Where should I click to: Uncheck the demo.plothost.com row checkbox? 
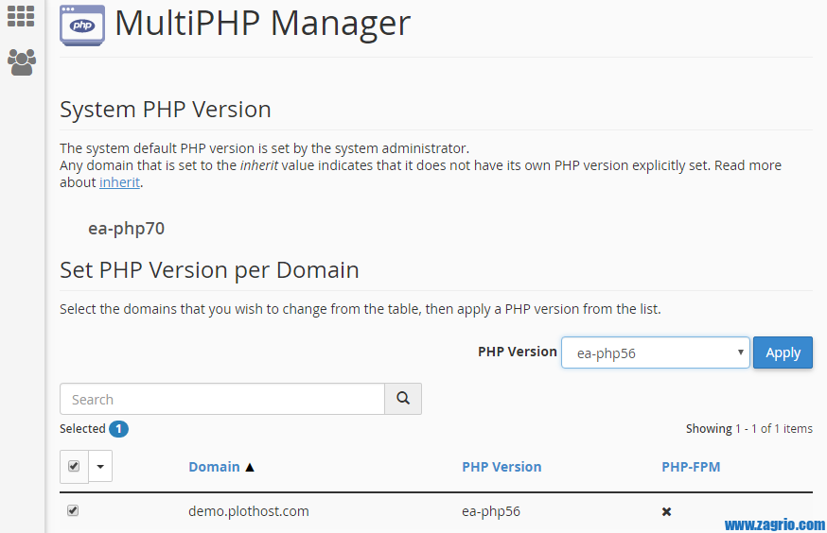click(x=73, y=510)
